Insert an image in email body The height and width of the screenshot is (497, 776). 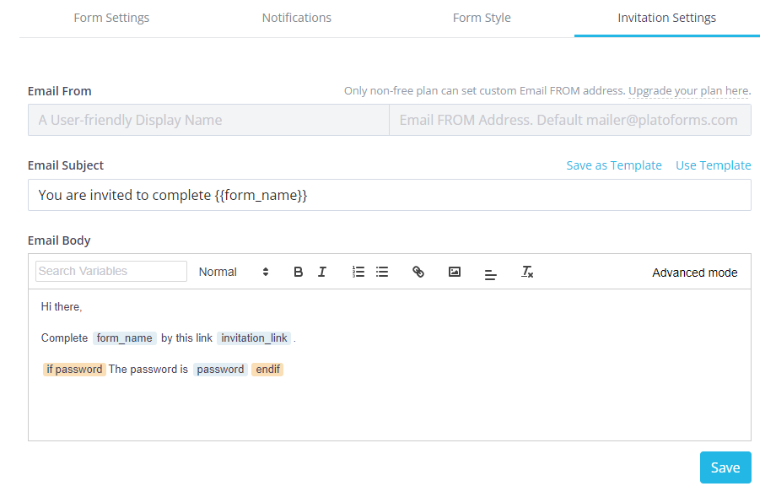(455, 272)
